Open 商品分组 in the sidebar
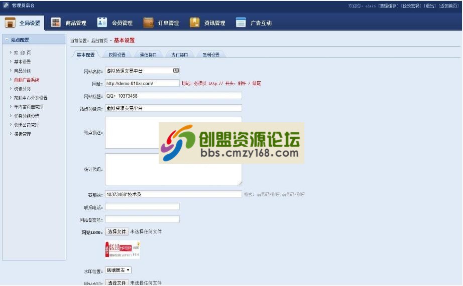 (x=23, y=71)
